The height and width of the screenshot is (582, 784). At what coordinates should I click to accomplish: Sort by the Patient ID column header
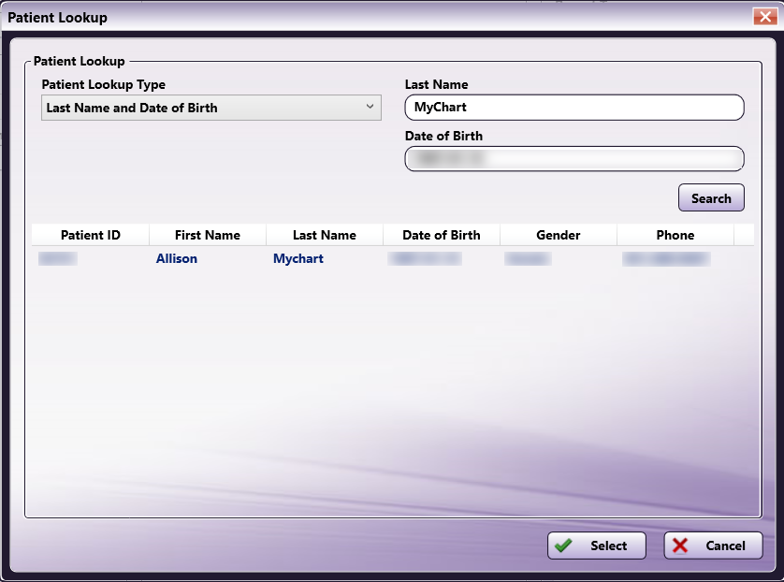click(91, 235)
